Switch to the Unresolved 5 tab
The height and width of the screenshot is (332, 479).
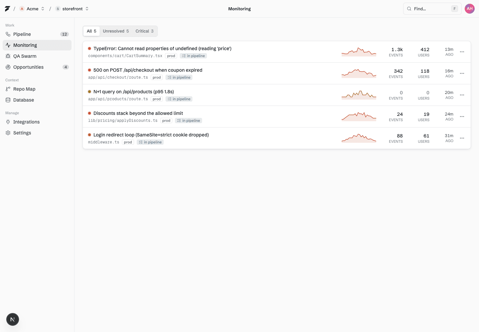coord(116,31)
